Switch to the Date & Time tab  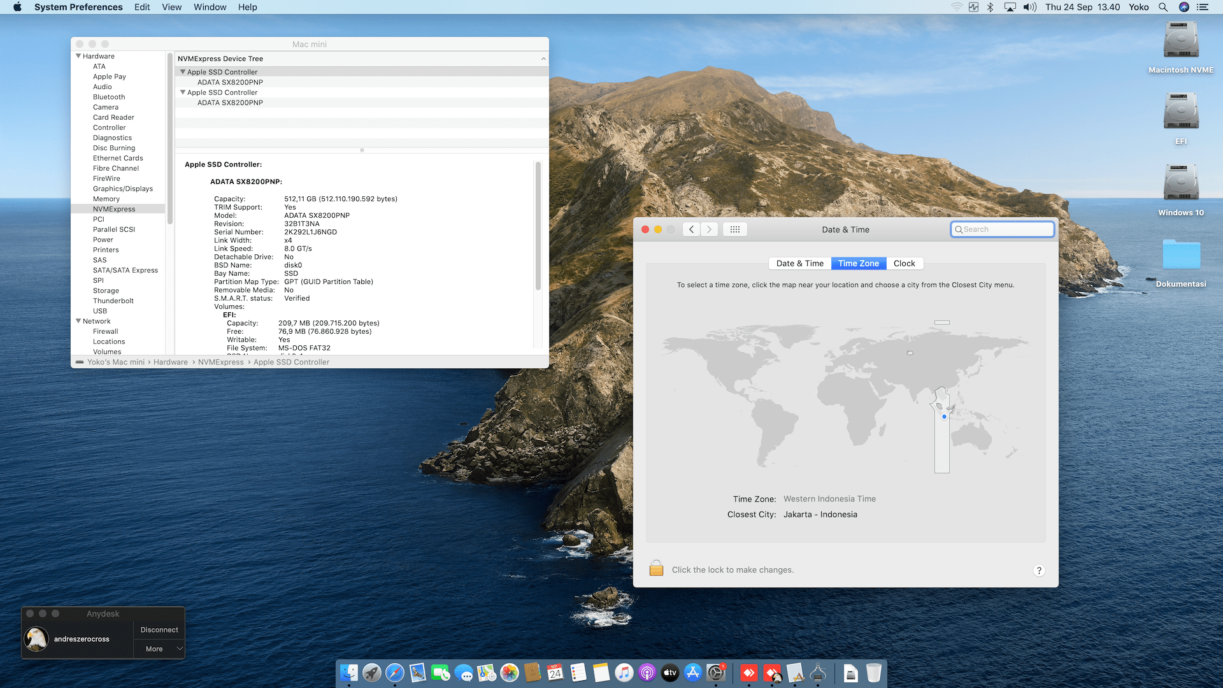pyautogui.click(x=799, y=263)
